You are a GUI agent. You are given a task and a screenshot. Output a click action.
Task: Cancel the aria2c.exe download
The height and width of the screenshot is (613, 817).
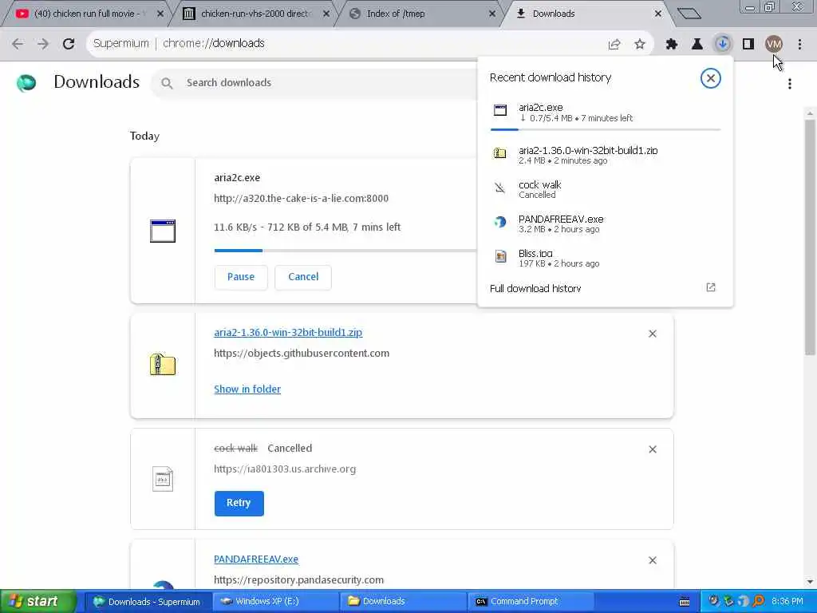pos(303,277)
